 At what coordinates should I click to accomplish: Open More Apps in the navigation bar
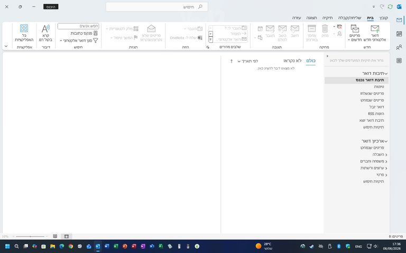(399, 61)
